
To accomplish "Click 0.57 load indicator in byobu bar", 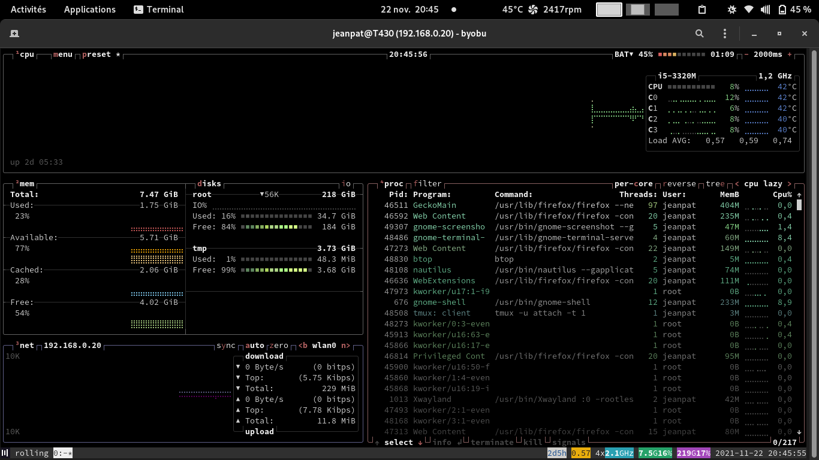I will click(x=581, y=453).
